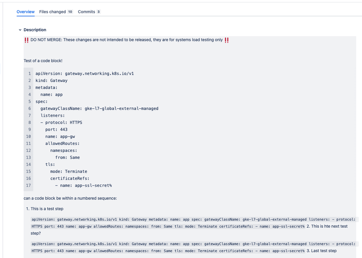Select the Overview tab
362x258 pixels.
25,12
